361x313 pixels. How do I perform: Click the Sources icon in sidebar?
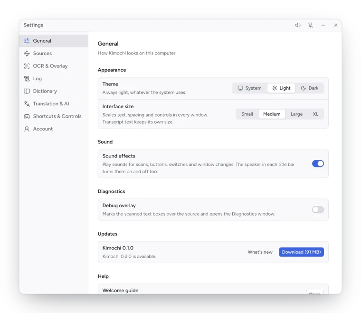coord(27,54)
